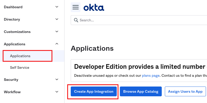Select the Security menu label
Image resolution: width=207 pixels, height=103 pixels.
(11, 80)
